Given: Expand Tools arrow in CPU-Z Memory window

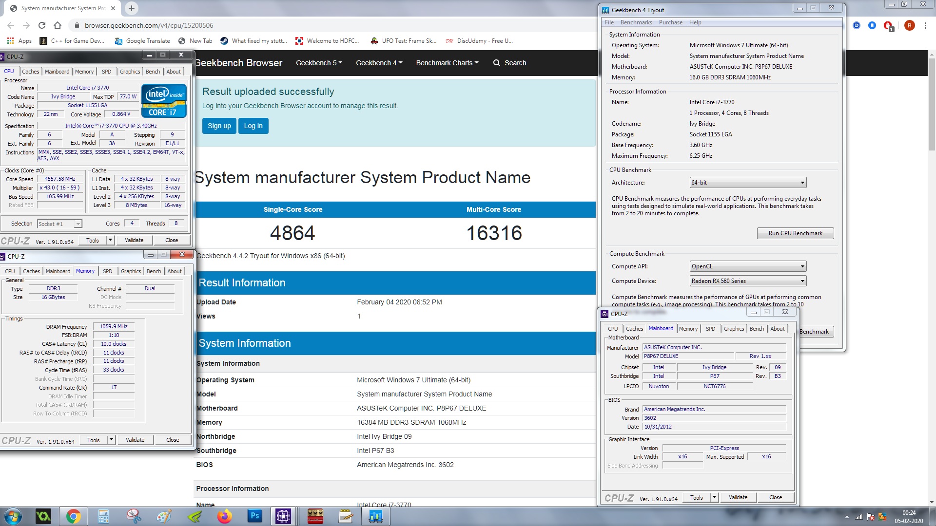Looking at the screenshot, I should tap(111, 440).
